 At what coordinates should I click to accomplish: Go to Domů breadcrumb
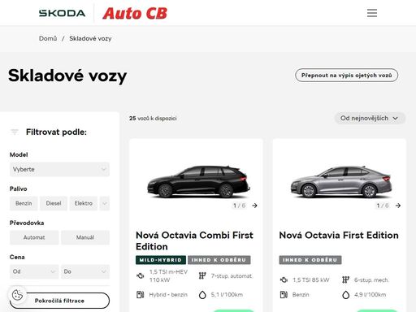click(x=48, y=38)
